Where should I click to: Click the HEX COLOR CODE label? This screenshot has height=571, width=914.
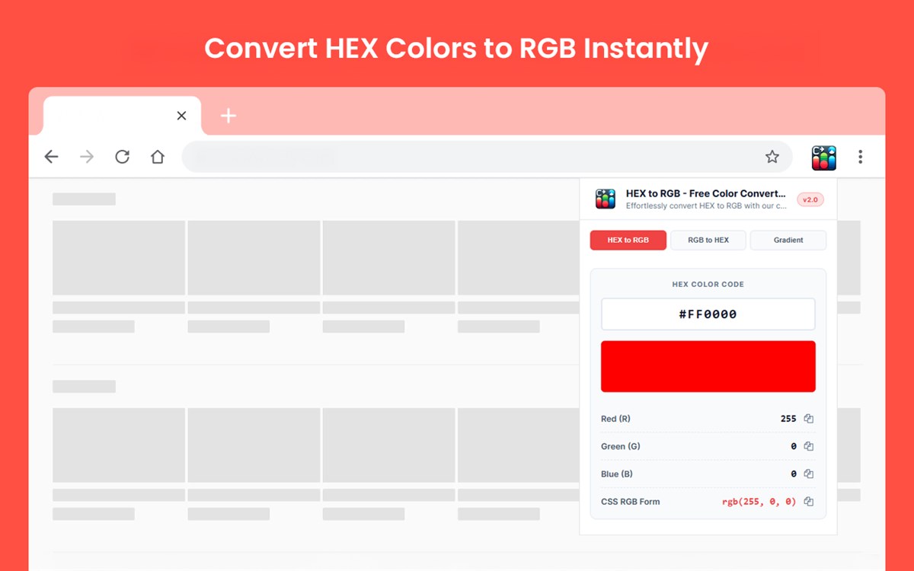(x=708, y=284)
